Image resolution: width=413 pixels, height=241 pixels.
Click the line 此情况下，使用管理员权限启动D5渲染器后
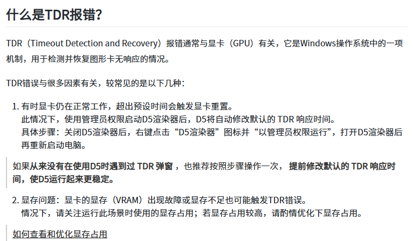click(x=178, y=119)
